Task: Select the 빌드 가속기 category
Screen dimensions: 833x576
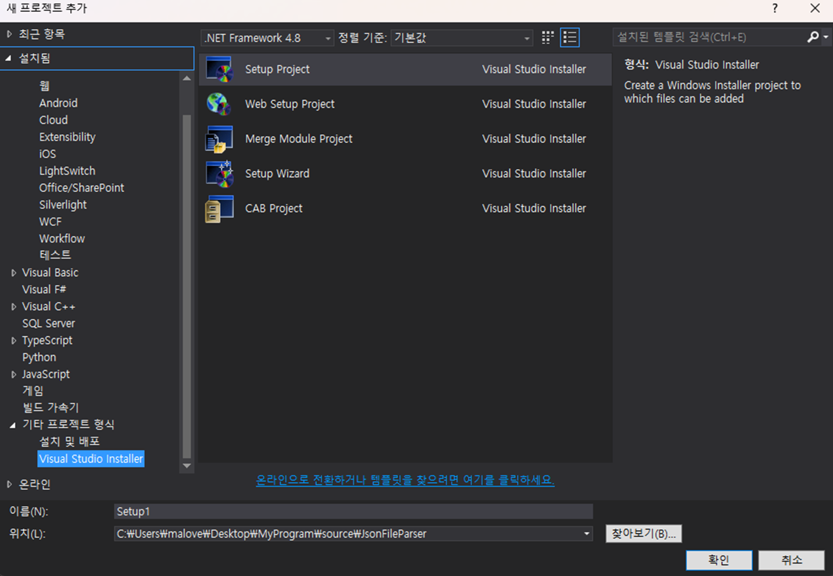Action: click(51, 408)
